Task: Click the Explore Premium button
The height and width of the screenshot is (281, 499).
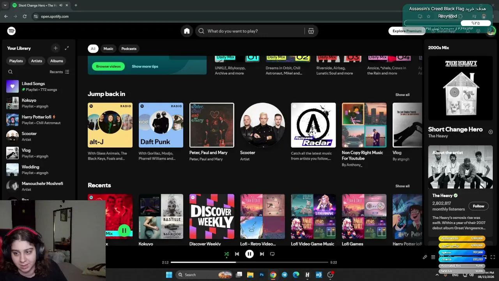Action: (407, 31)
